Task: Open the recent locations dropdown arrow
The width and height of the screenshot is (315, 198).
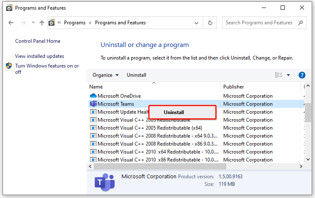Action: pyautogui.click(x=33, y=23)
